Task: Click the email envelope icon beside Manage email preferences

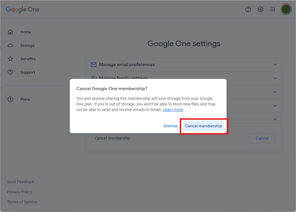Action: (93, 64)
